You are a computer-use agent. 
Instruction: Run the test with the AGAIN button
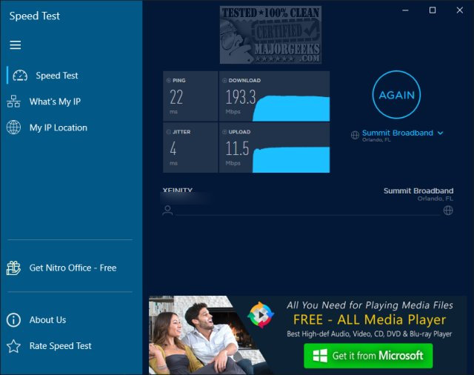(396, 95)
